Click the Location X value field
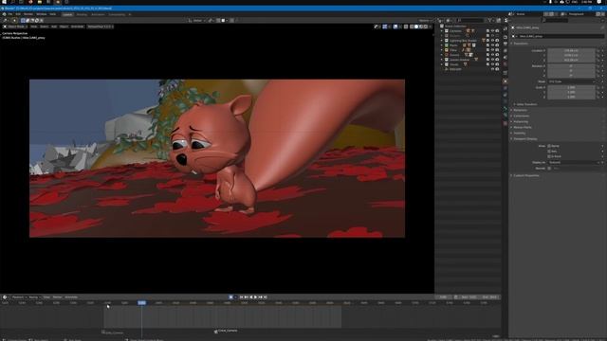Screen dimensions: 607x341 click(571, 50)
